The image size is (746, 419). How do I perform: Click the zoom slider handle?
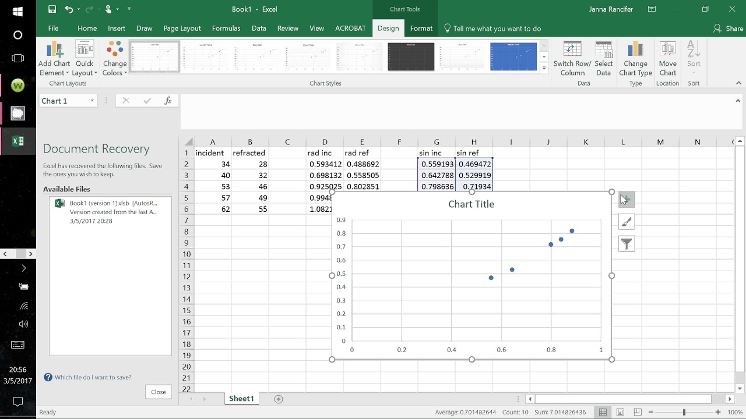[684, 412]
